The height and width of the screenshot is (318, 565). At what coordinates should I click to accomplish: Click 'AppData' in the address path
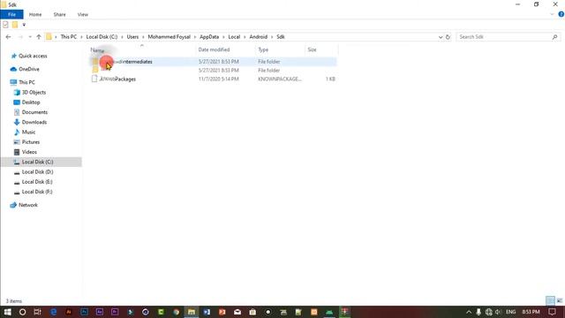(x=209, y=37)
